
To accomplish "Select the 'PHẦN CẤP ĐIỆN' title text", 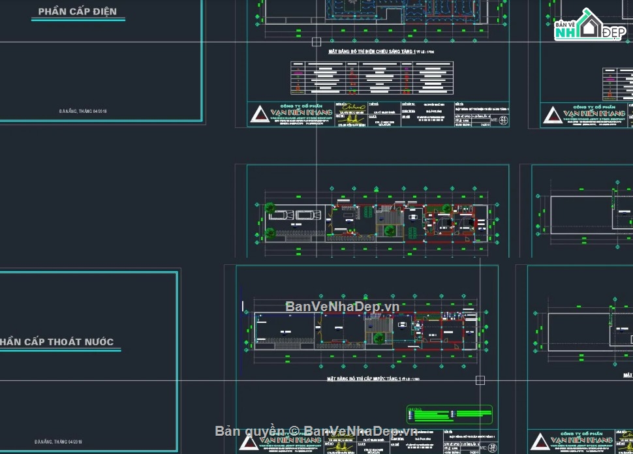I will [78, 11].
